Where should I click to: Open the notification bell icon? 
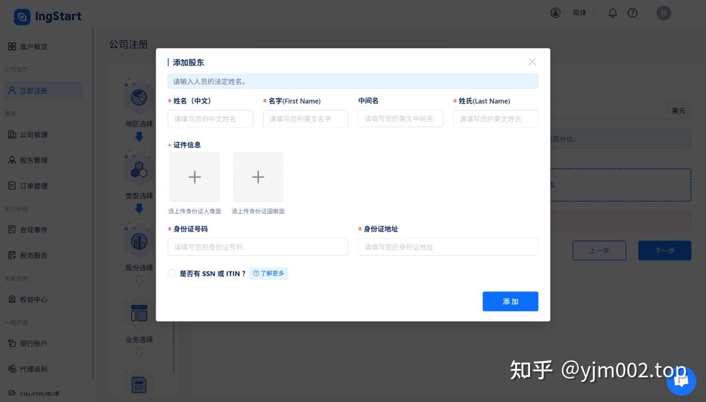612,13
